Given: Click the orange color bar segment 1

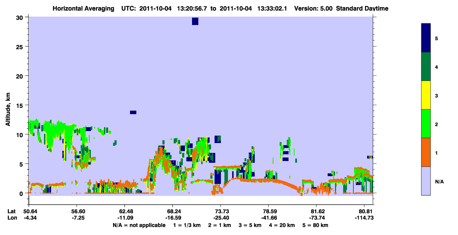Looking at the screenshot, I should [x=426, y=152].
